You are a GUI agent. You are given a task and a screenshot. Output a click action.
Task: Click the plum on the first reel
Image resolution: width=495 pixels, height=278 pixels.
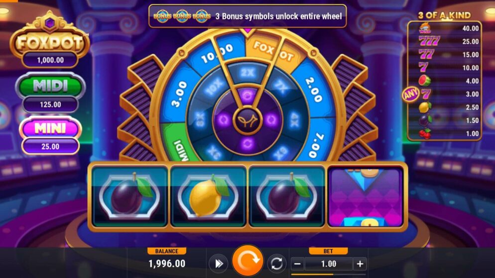(x=130, y=195)
